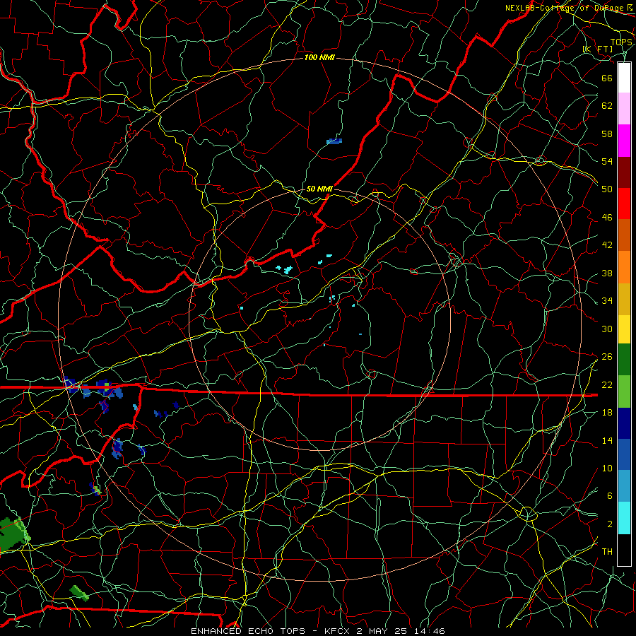
Task: Click the "2 MAY 25 14:46" timestamp
Action: click(401, 631)
